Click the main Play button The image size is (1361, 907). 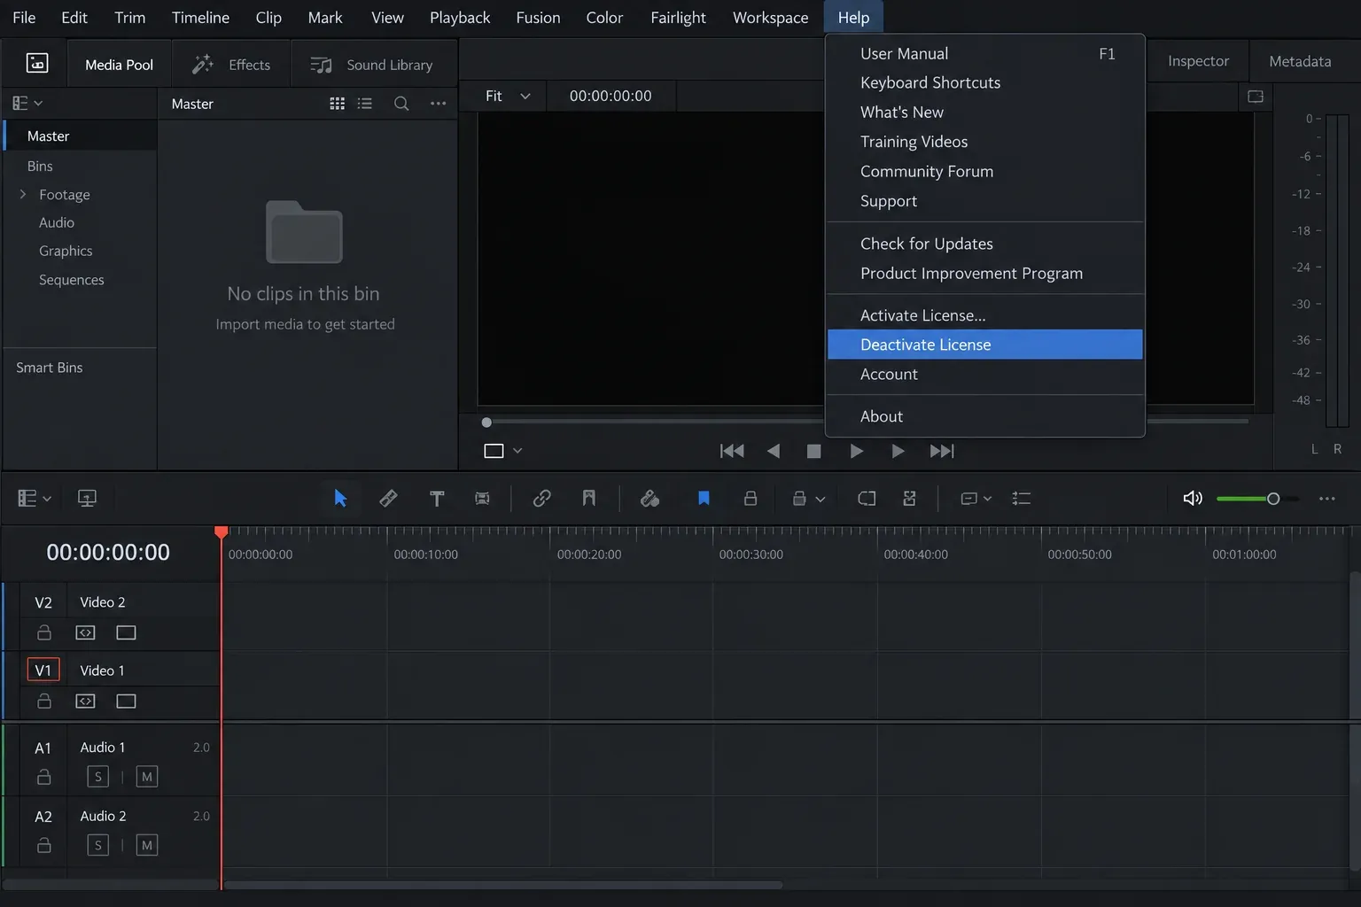pos(856,451)
